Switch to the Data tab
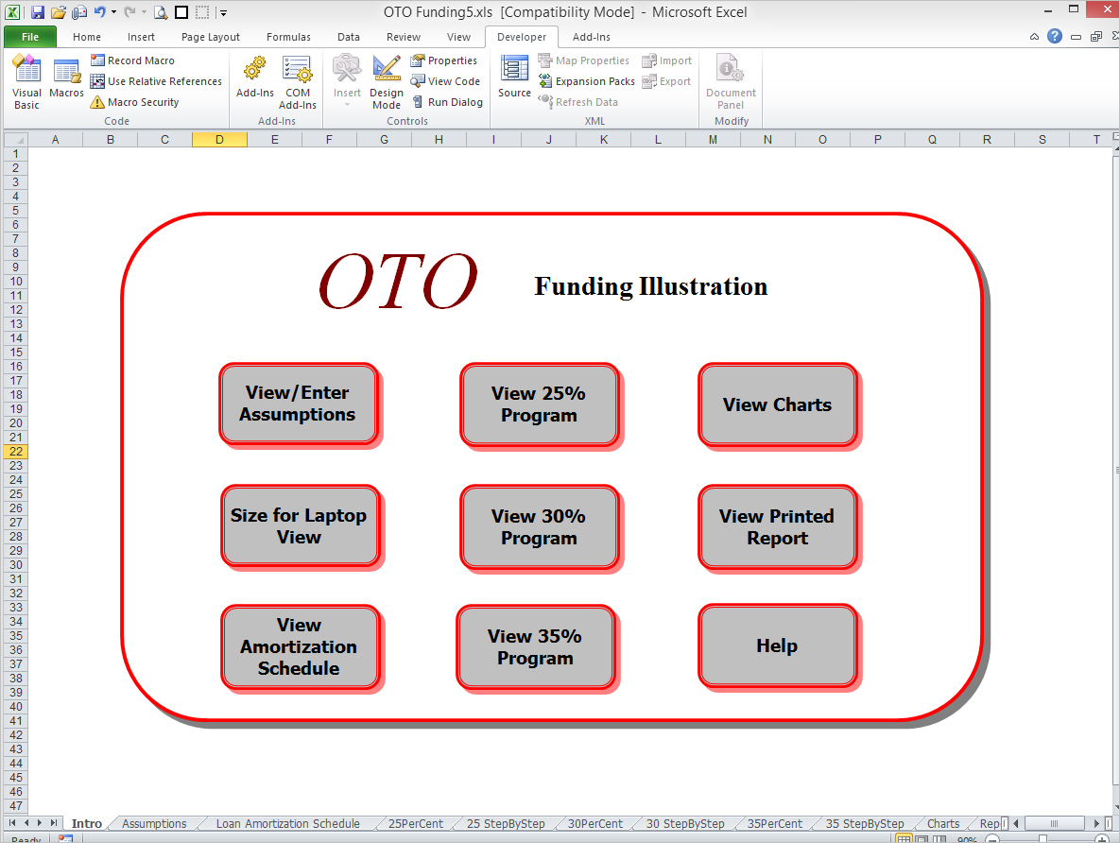 coord(349,37)
